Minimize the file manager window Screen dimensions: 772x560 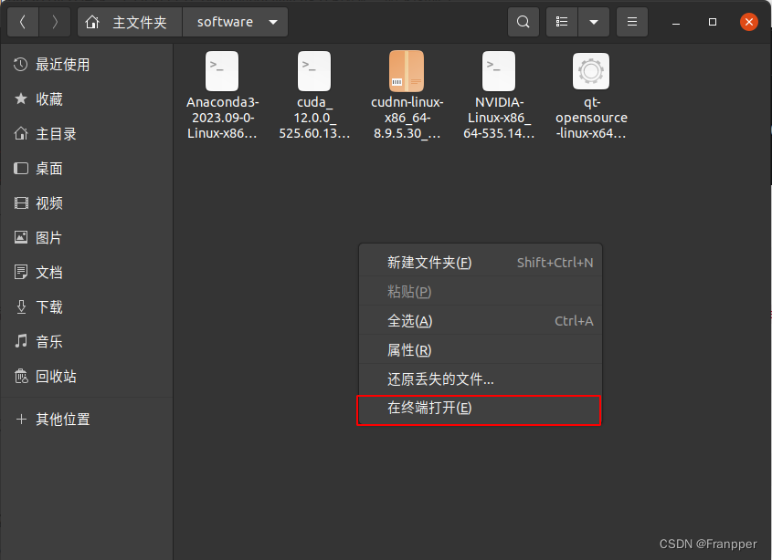[676, 23]
